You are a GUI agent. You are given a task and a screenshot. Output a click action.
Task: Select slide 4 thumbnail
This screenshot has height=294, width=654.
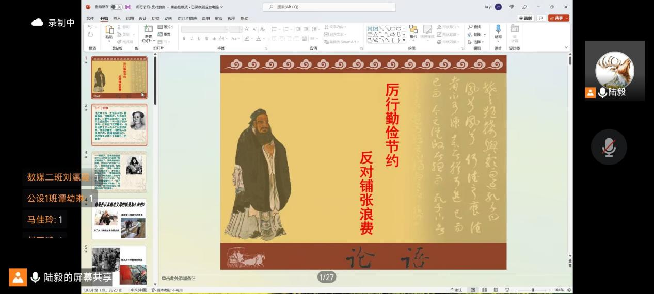(x=119, y=219)
